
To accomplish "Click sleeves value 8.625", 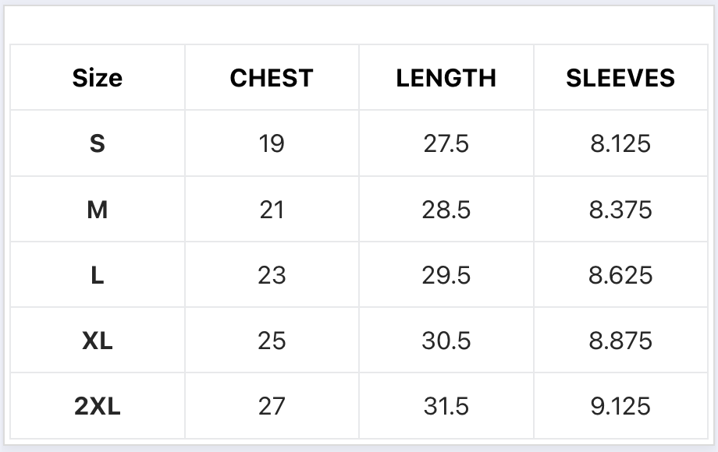I will [620, 275].
